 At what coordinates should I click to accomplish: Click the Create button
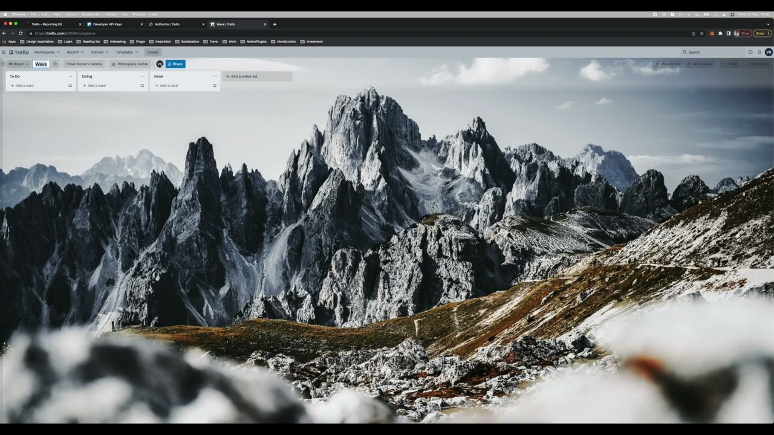(x=152, y=52)
